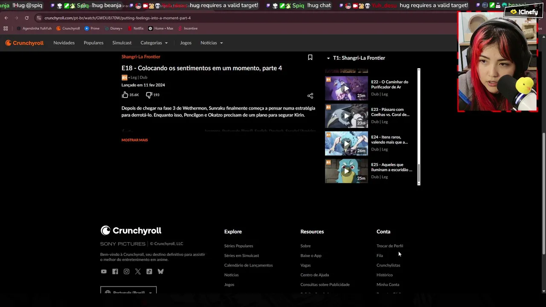The width and height of the screenshot is (546, 307).
Task: Click MOSTRAR MAIS to expand description
Action: pyautogui.click(x=134, y=140)
